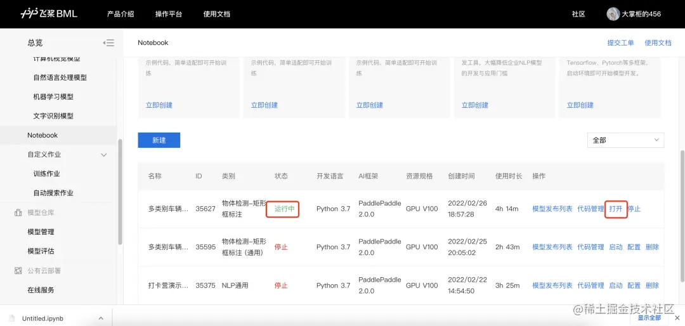This screenshot has height=326, width=685.
Task: Click 立即创建 on the second template card
Action: [x=264, y=105]
